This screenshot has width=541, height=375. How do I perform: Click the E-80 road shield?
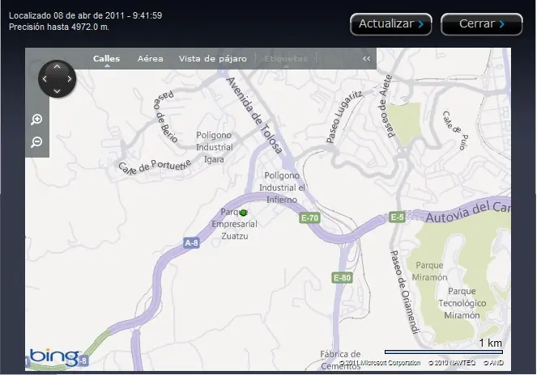[x=342, y=278]
